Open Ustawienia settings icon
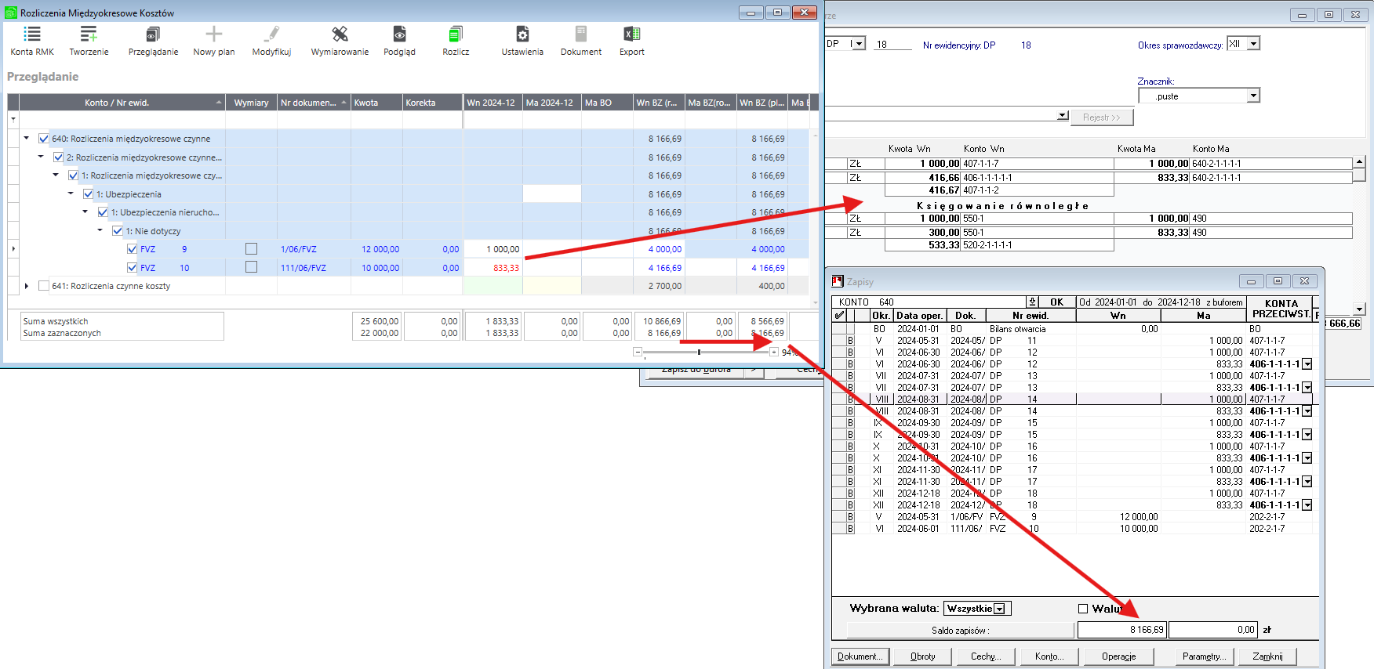Image resolution: width=1374 pixels, height=669 pixels. tap(522, 34)
